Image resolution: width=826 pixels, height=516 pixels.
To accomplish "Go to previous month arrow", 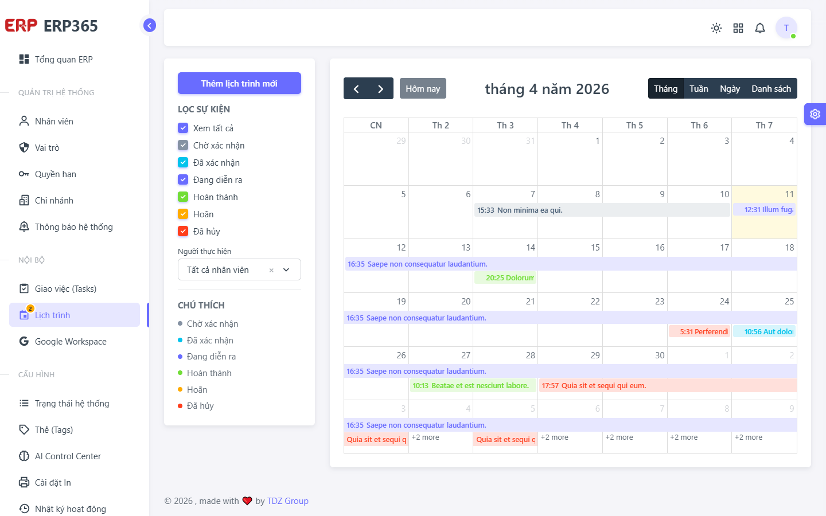I will (356, 88).
